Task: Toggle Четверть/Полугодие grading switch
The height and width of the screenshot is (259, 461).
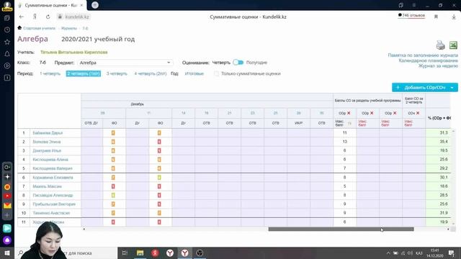Action: pos(238,63)
